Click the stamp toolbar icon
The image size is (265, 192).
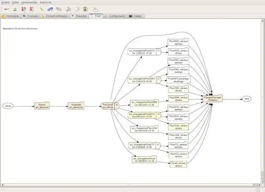15,9
